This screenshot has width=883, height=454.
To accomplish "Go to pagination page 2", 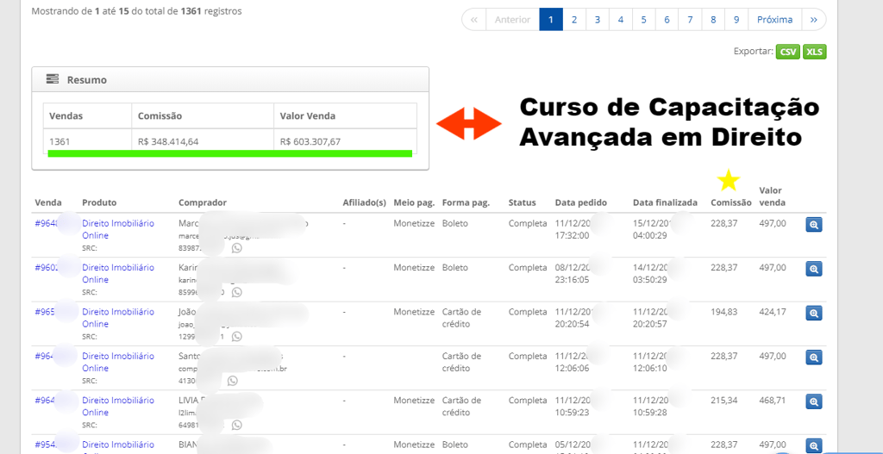I will [573, 20].
